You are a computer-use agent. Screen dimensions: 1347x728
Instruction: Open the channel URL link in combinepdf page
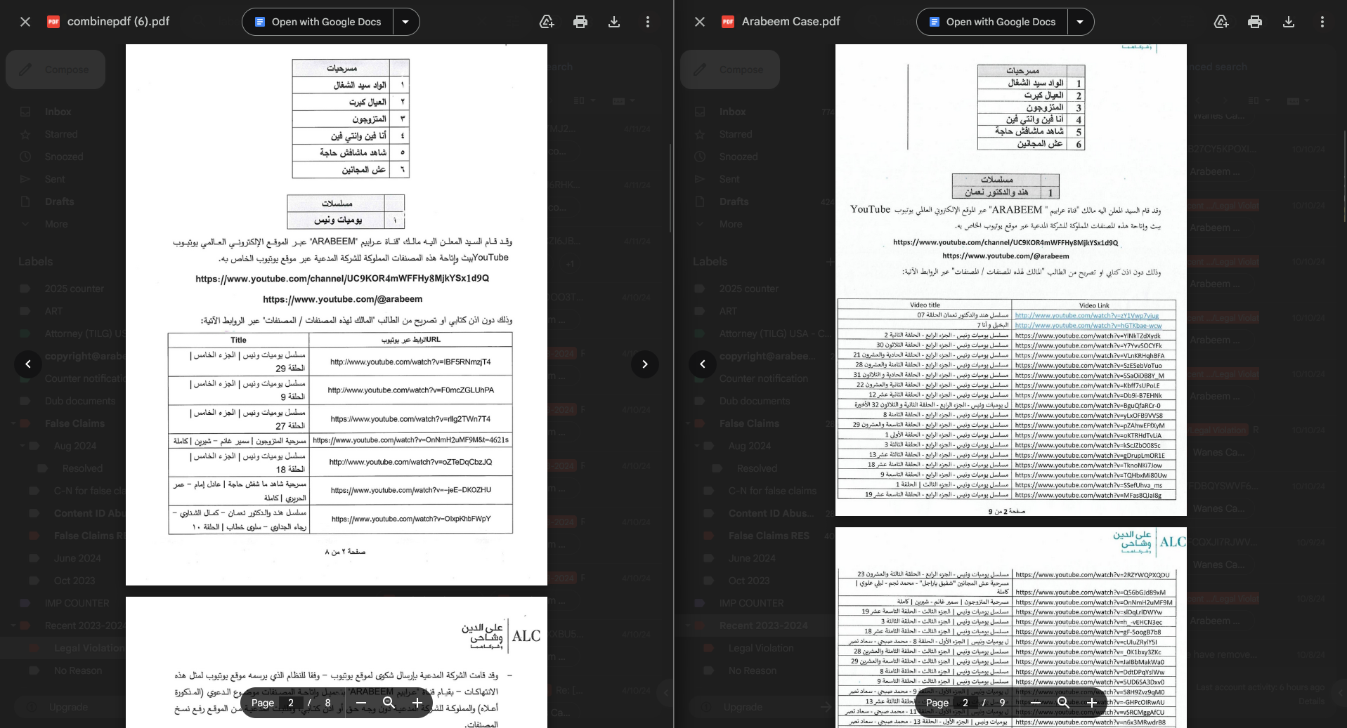click(x=342, y=279)
